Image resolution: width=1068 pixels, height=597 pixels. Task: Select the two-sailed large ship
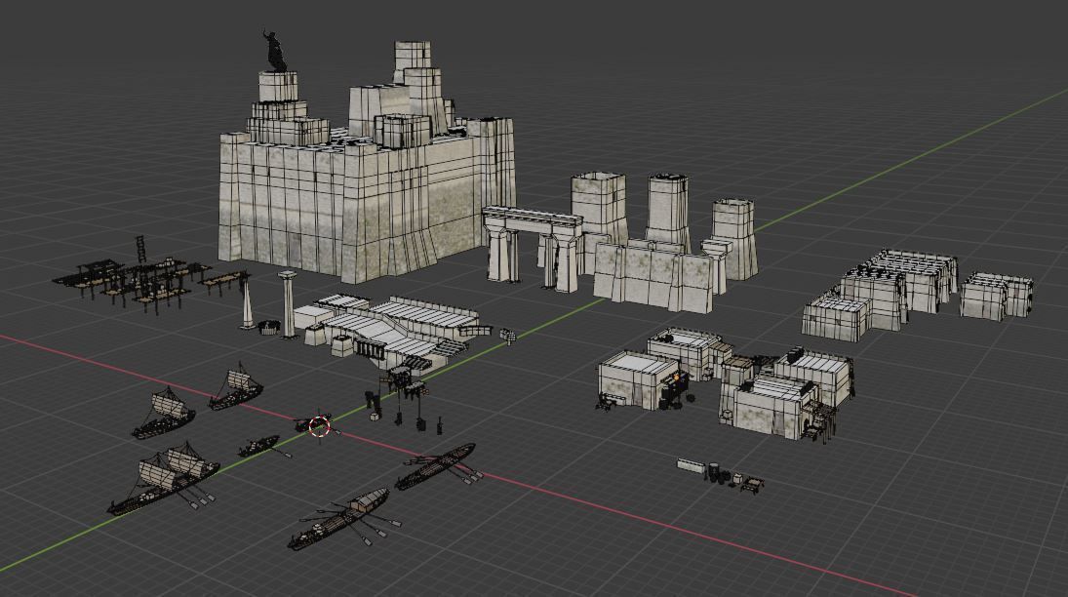tap(164, 478)
